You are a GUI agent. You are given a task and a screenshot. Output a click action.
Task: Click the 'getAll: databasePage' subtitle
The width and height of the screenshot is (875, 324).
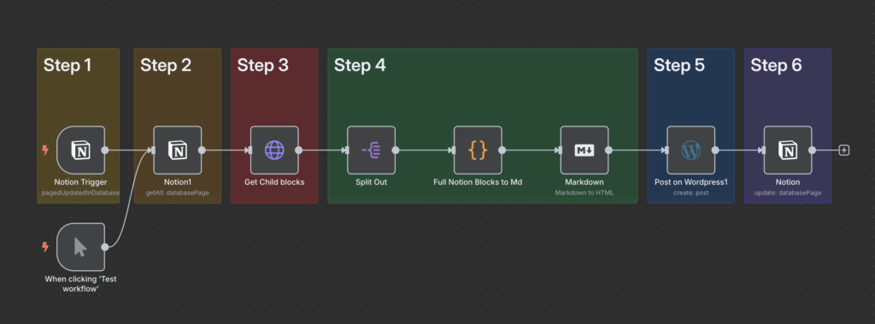(x=178, y=192)
